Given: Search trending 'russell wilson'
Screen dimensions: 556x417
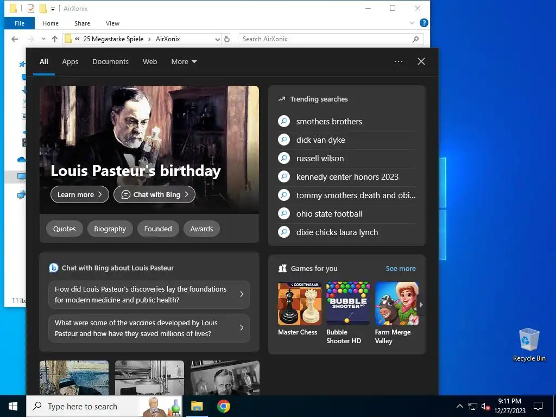Looking at the screenshot, I should (x=347, y=159).
